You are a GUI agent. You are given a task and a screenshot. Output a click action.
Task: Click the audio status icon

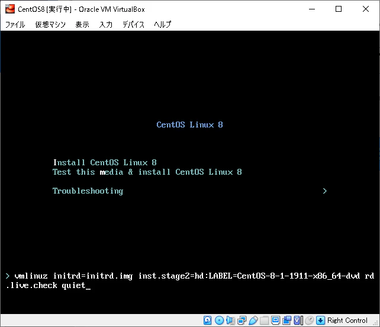tap(230, 321)
